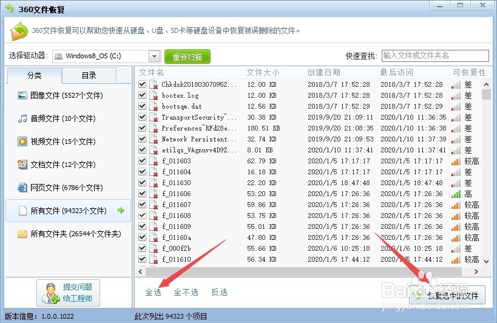Screen dimensions: 497x323
Task: Toggle the f_011610 checkbox
Action: point(143,259)
